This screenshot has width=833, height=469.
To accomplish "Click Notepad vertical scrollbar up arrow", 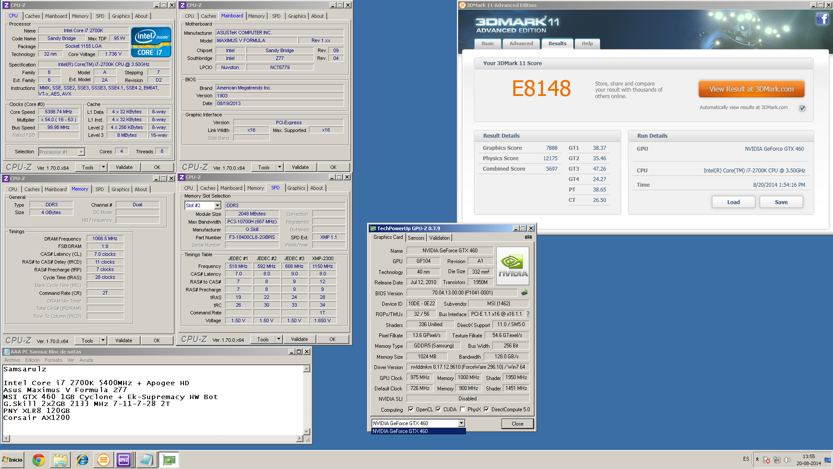I will (x=307, y=369).
